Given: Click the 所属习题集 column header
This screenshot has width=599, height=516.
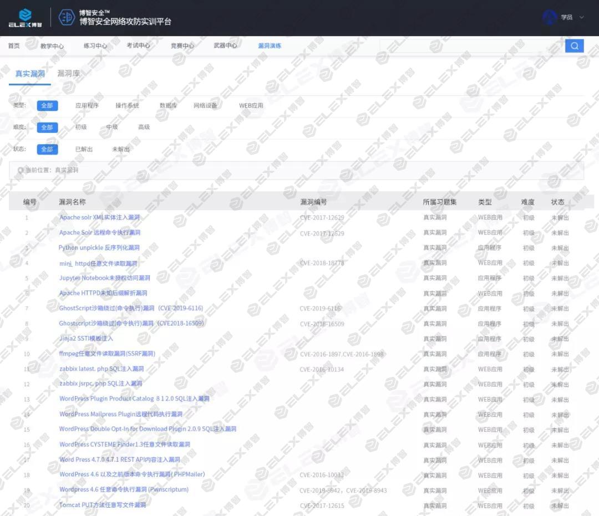Looking at the screenshot, I should click(x=440, y=202).
